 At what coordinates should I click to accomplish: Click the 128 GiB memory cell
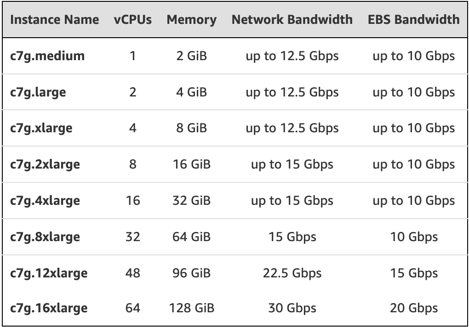(191, 308)
